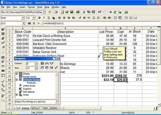Click the Borders icon
The width and height of the screenshot is (161, 115).
(x=115, y=18)
